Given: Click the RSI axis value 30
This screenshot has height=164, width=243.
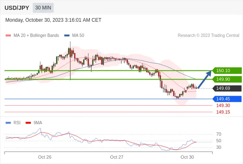Looking at the screenshot, I should click(219, 147).
